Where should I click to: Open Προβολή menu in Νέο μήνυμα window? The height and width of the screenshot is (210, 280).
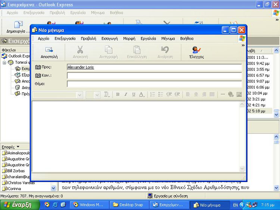coord(88,38)
